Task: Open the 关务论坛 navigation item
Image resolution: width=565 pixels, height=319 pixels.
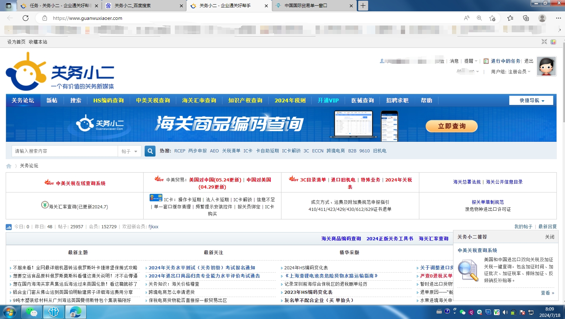Action: click(23, 100)
